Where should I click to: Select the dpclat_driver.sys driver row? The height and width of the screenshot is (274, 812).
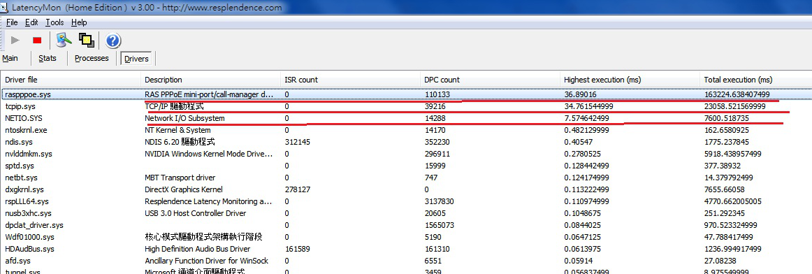pyautogui.click(x=406, y=225)
